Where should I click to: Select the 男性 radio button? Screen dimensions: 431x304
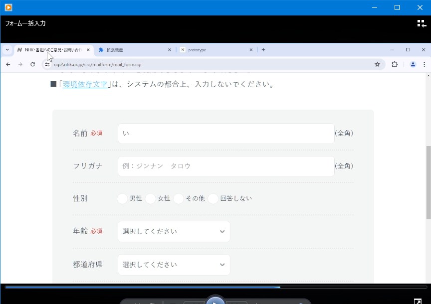coord(122,198)
